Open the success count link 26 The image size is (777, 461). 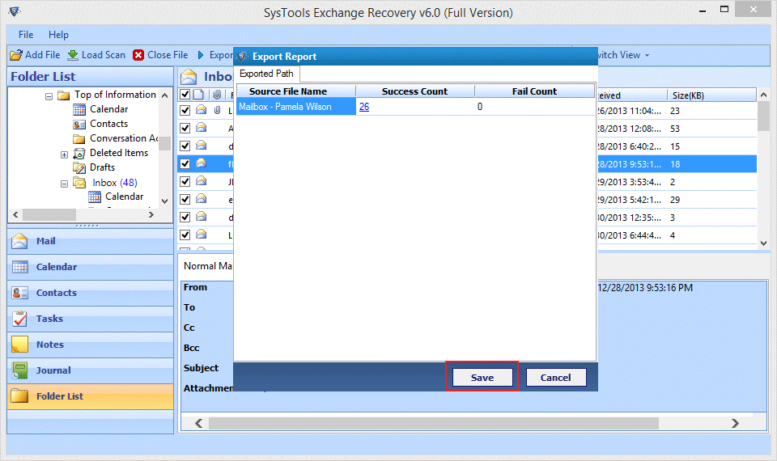pyautogui.click(x=364, y=107)
